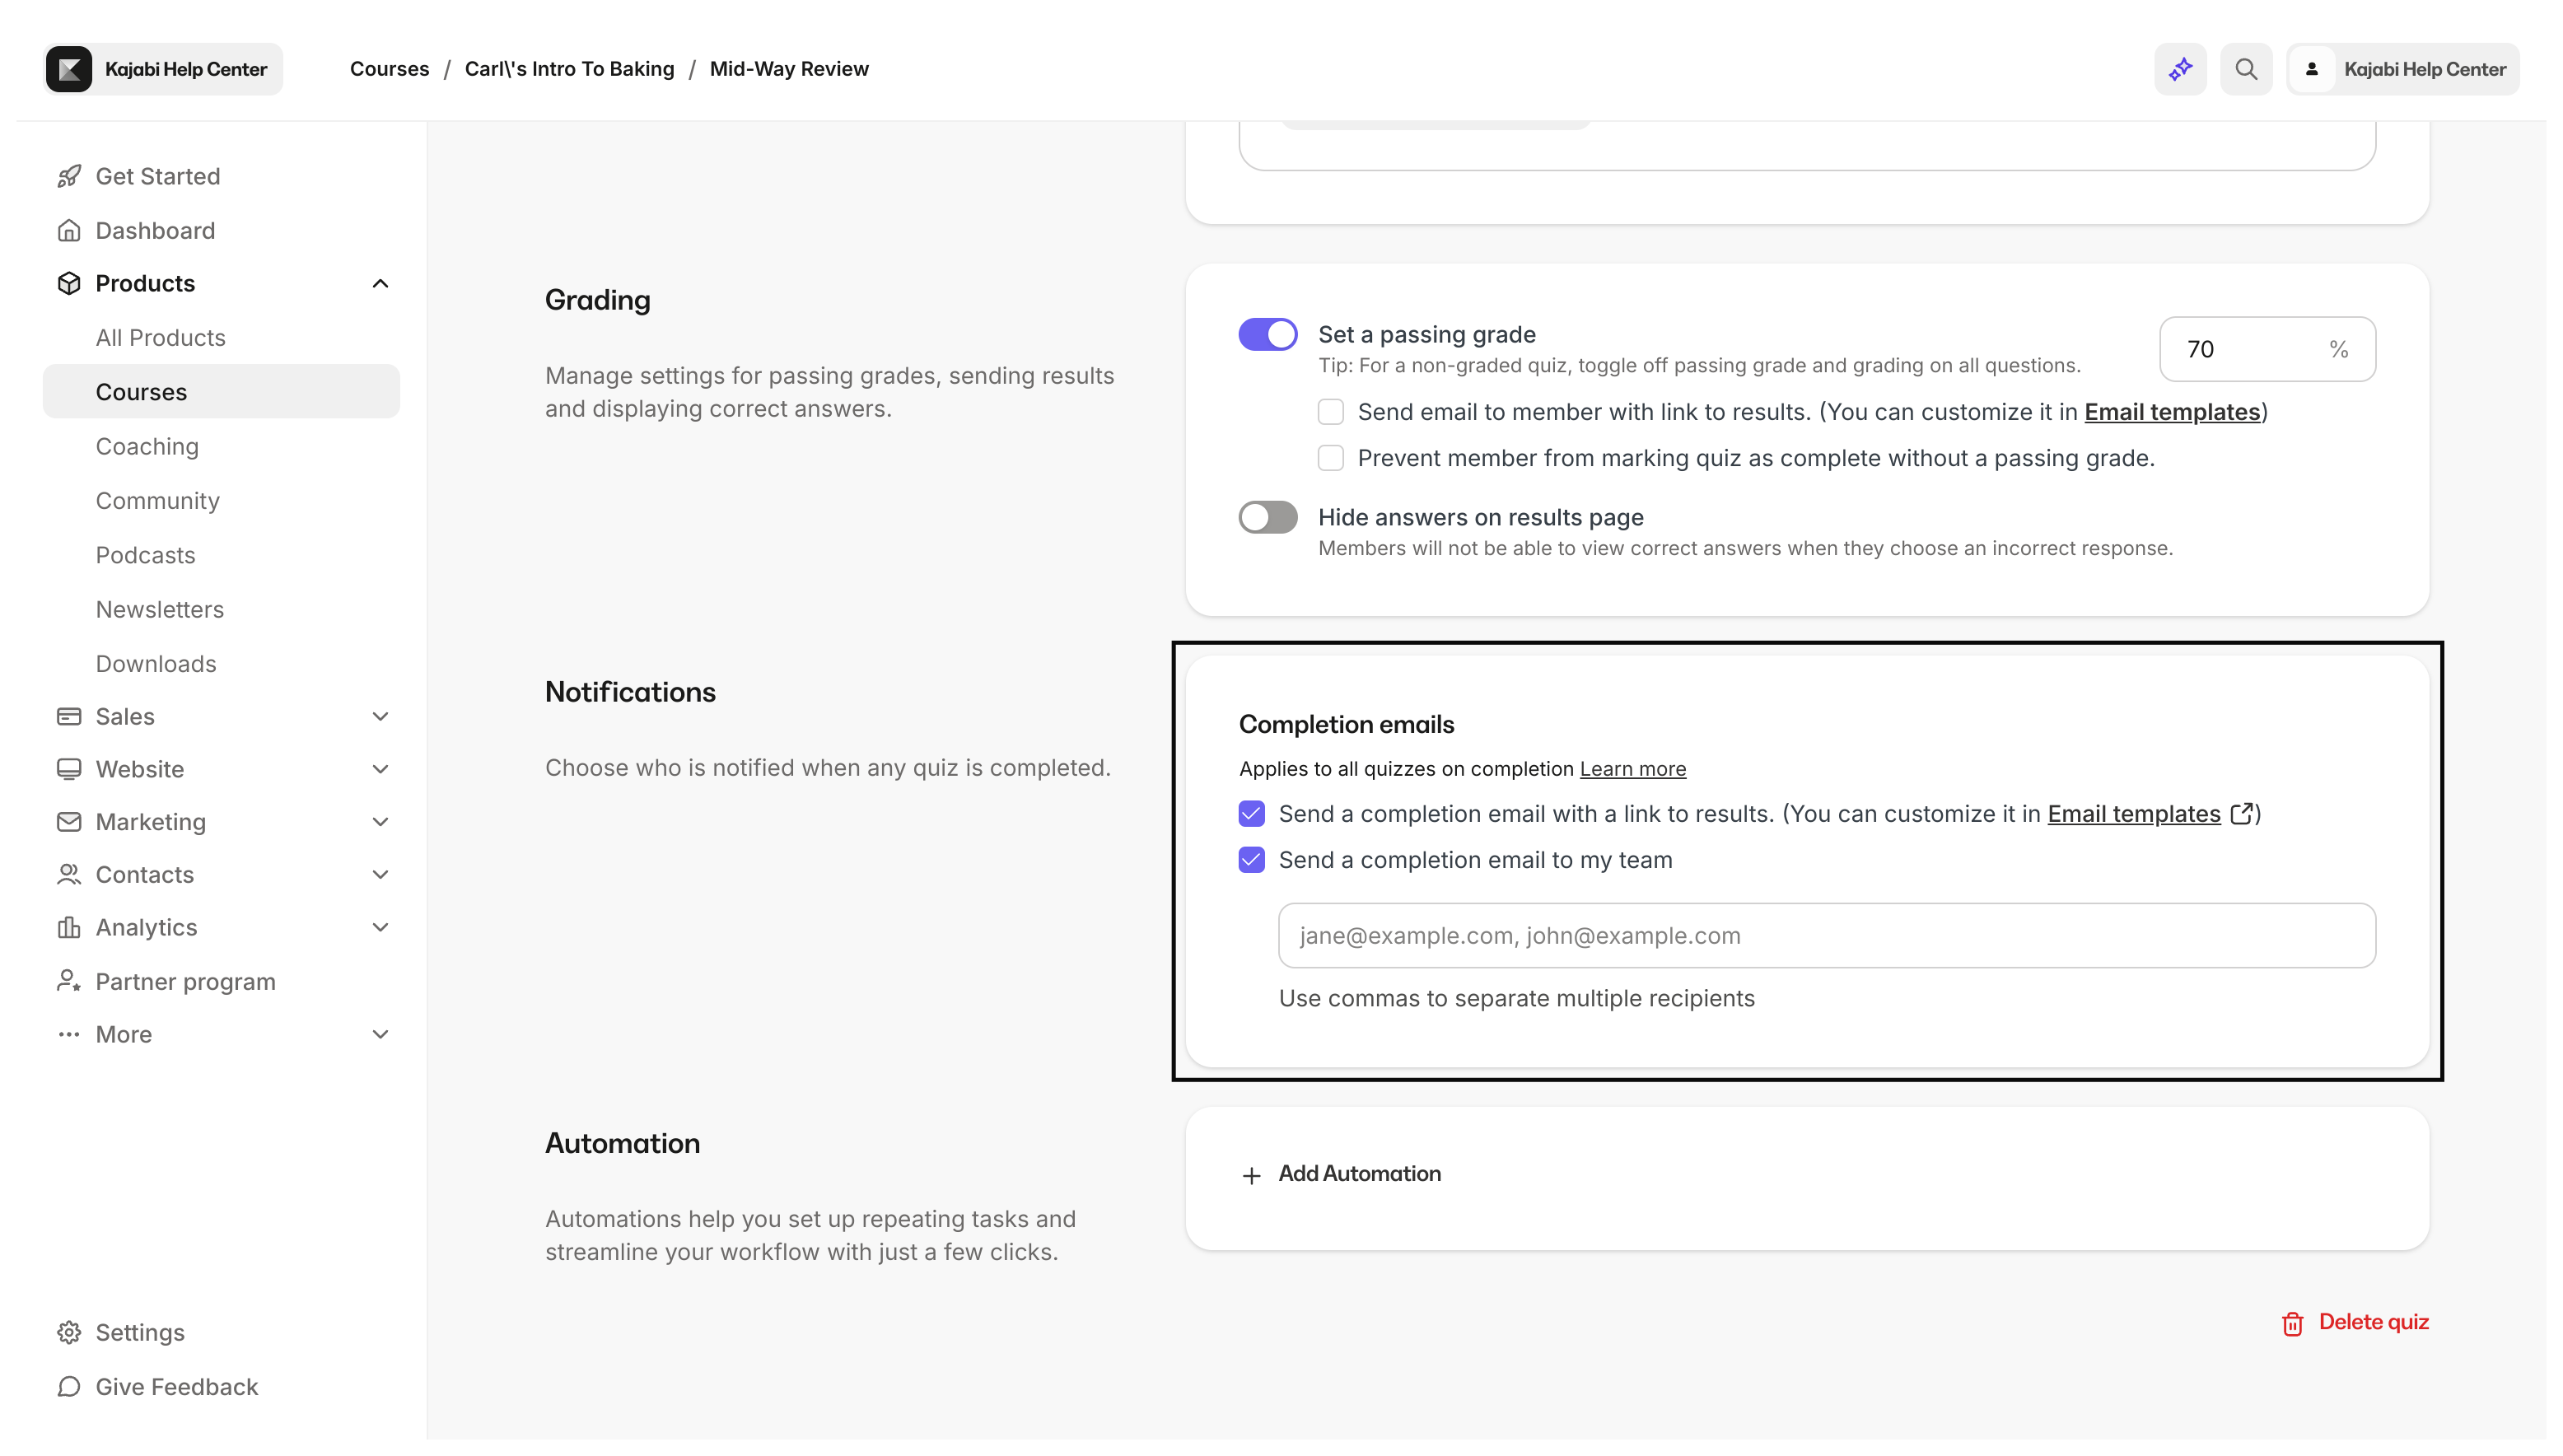Select the Marketing envelope icon
This screenshot has width=2563, height=1456.
coord(68,822)
